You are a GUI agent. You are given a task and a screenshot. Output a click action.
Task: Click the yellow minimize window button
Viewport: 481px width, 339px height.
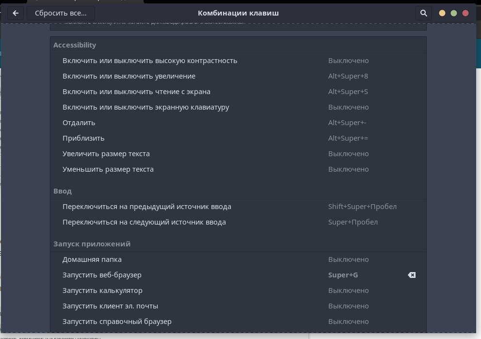(442, 13)
